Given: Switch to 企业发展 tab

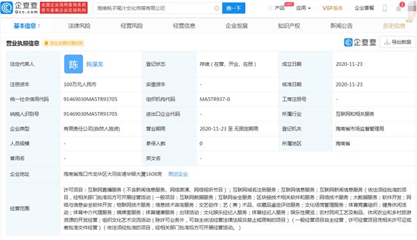Looking at the screenshot, I should point(237,26).
